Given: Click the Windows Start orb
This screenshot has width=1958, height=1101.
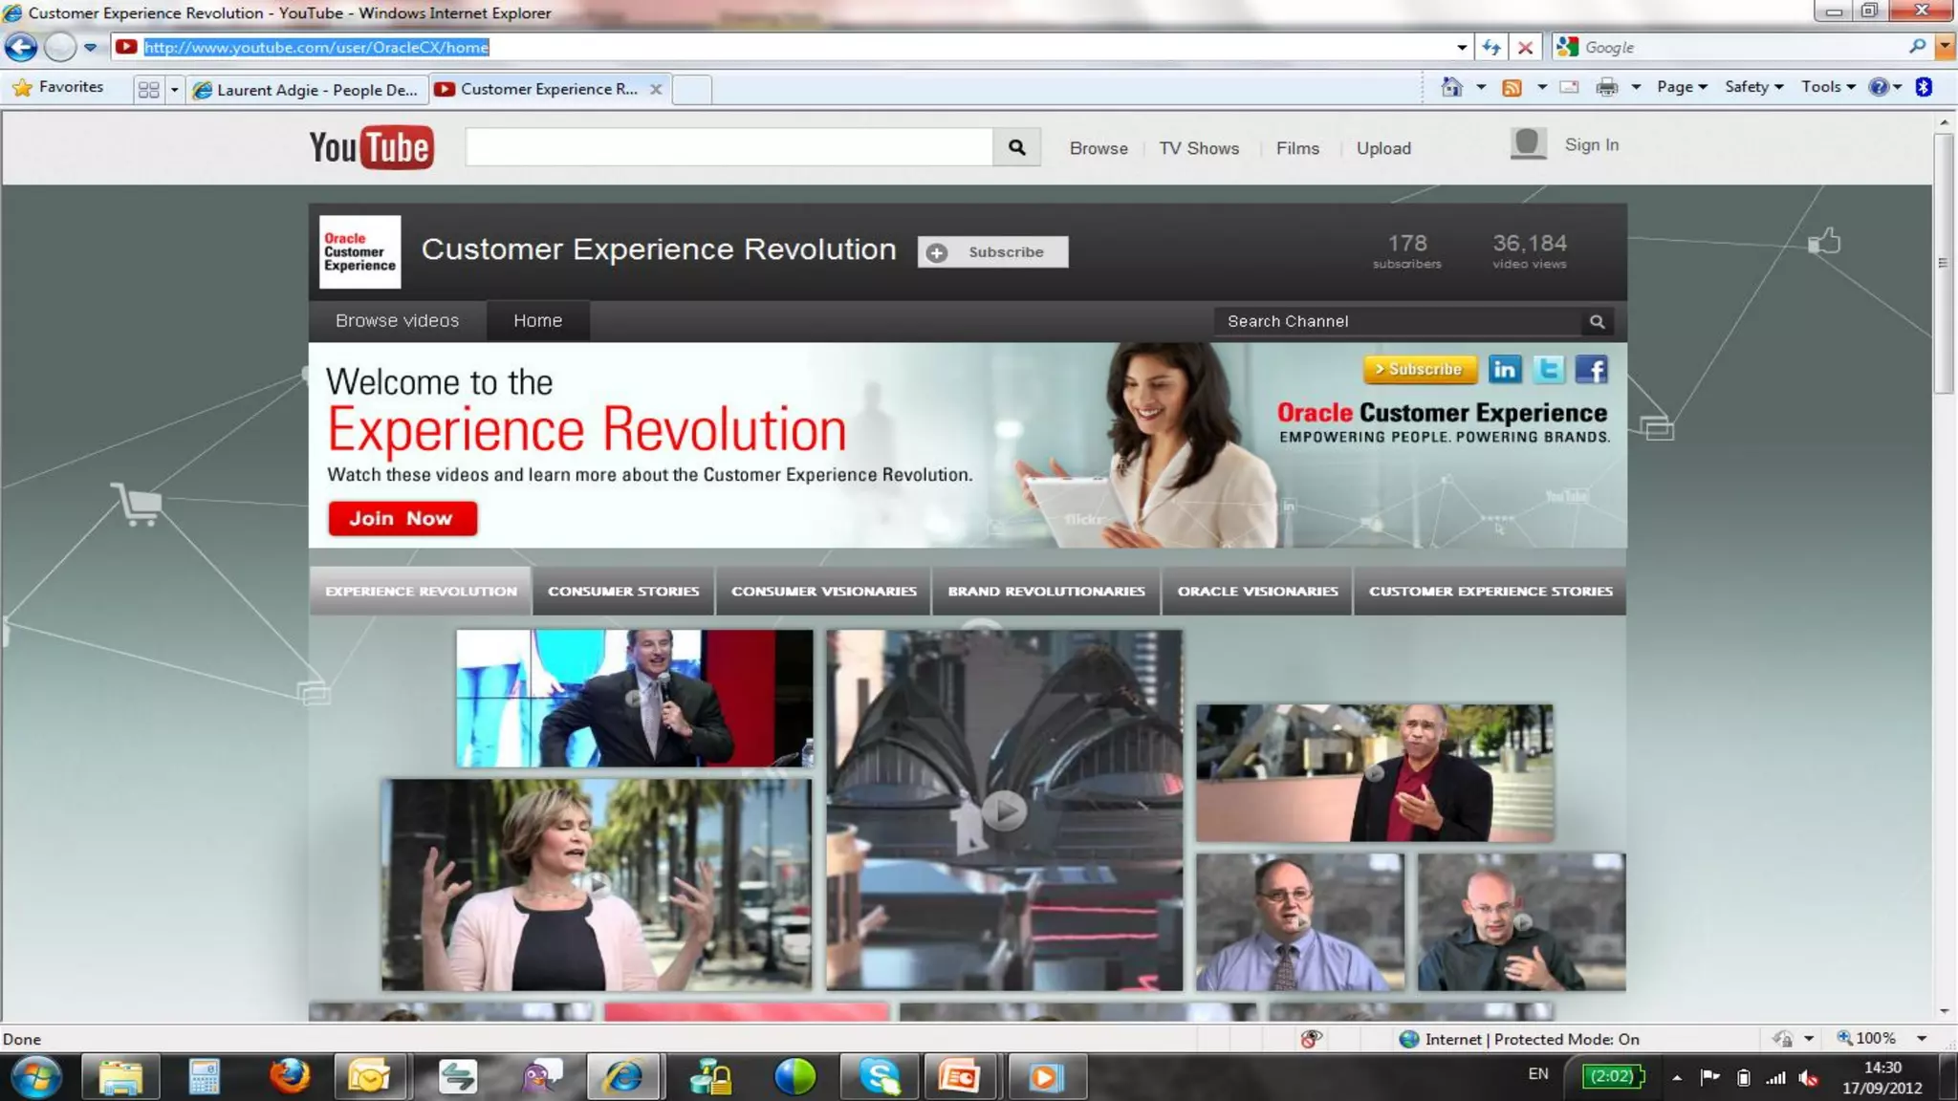Looking at the screenshot, I should point(36,1077).
